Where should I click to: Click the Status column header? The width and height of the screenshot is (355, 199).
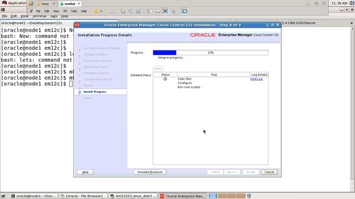(x=165, y=75)
